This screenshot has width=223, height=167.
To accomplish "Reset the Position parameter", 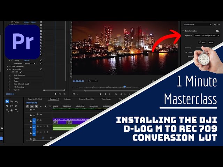I will [41, 22].
